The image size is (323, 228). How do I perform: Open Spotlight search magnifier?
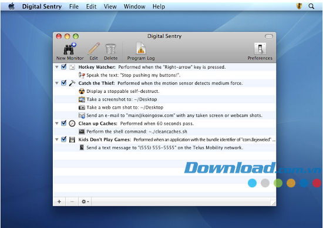pos(311,6)
